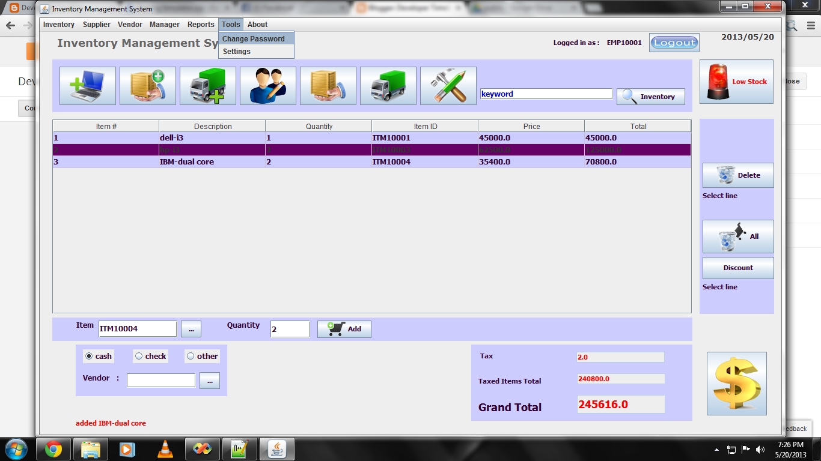Image resolution: width=821 pixels, height=461 pixels.
Task: Click the Vendor input field
Action: [x=161, y=381]
